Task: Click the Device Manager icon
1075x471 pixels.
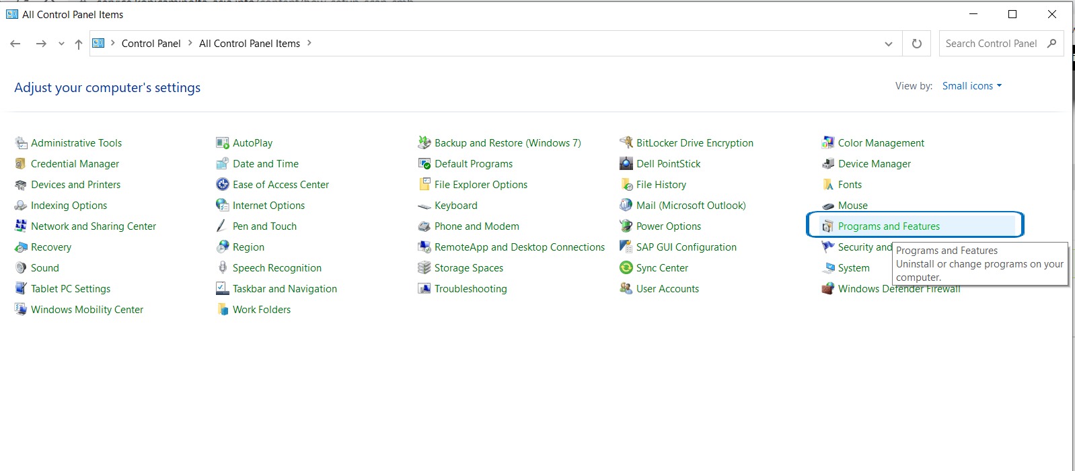Action: click(x=827, y=164)
